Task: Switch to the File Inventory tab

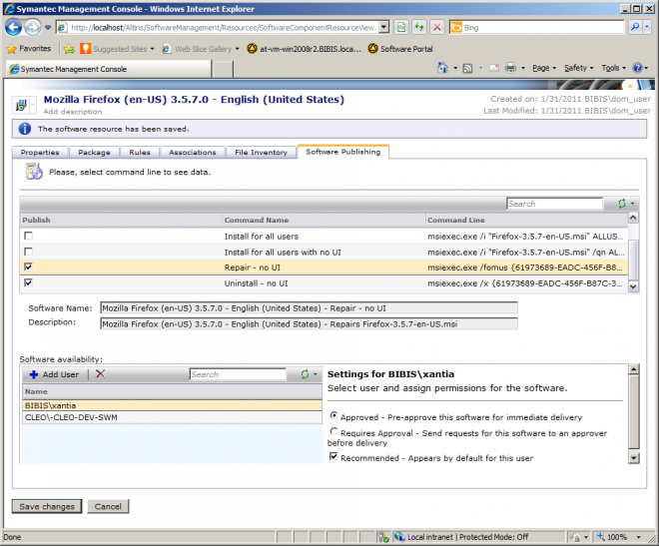Action: 261,152
